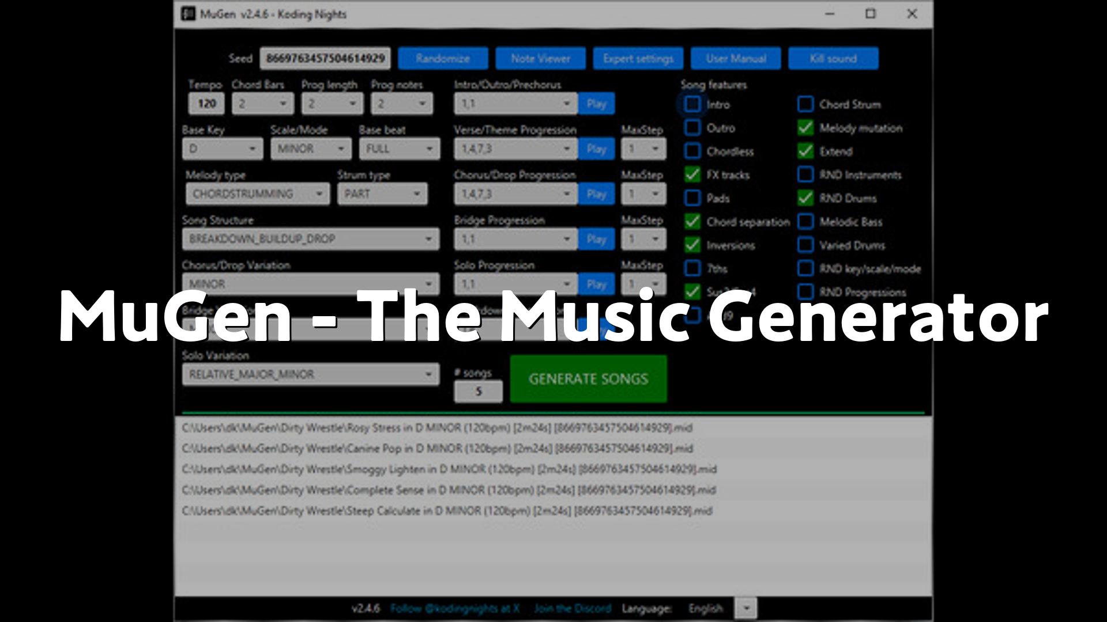Image resolution: width=1107 pixels, height=622 pixels.
Task: Edit the Tempo value field
Action: coord(207,104)
